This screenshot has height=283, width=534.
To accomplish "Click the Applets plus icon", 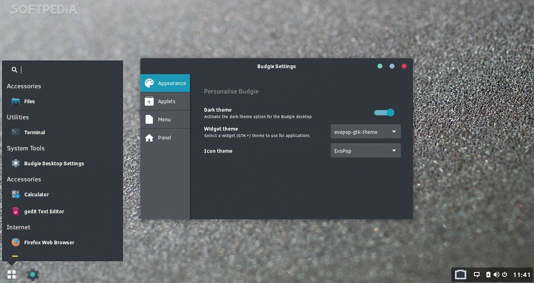I will tap(149, 101).
